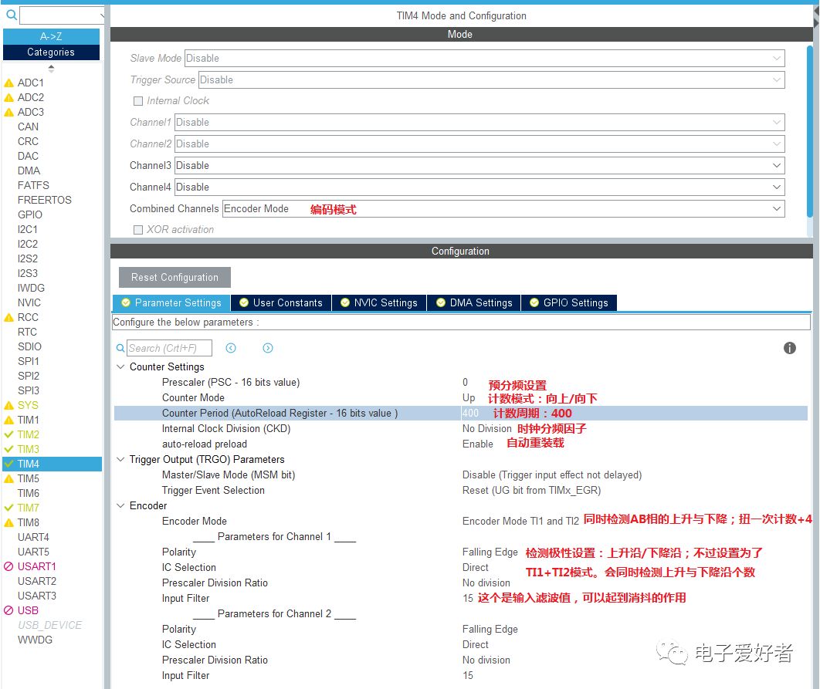820x689 pixels.
Task: Open the Slave Mode dropdown
Action: point(485,58)
